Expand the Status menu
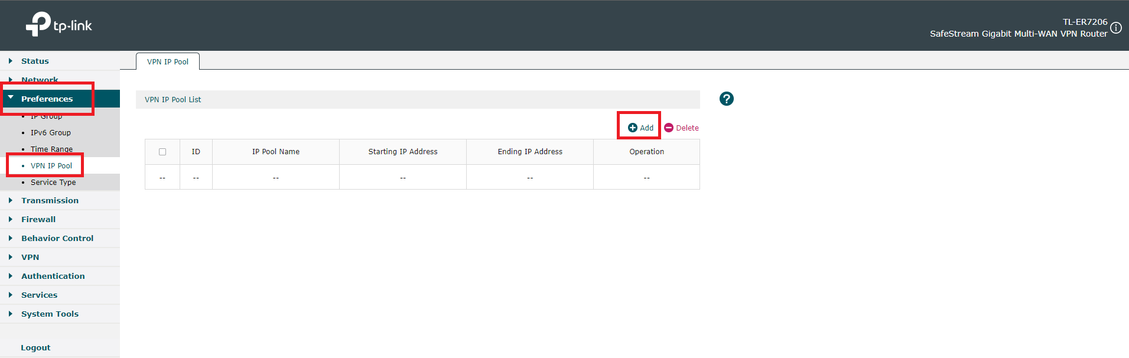Viewport: 1129px width, 358px height. (x=35, y=61)
